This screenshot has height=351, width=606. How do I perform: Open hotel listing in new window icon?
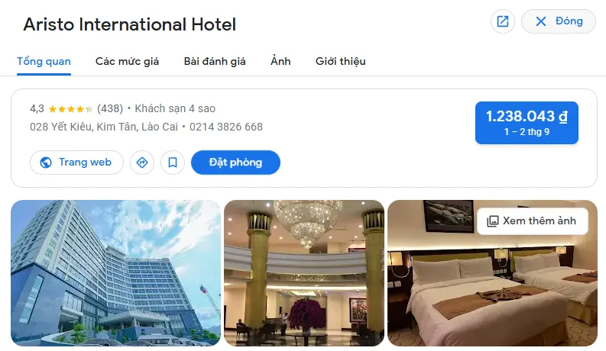[x=502, y=21]
